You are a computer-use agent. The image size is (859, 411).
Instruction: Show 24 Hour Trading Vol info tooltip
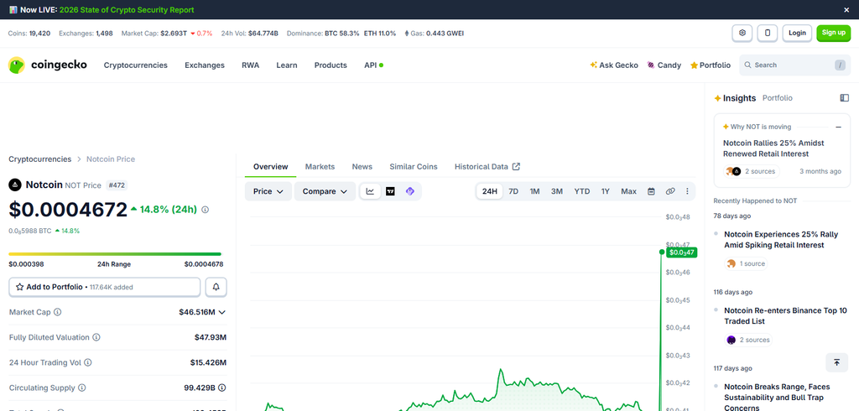click(x=87, y=362)
